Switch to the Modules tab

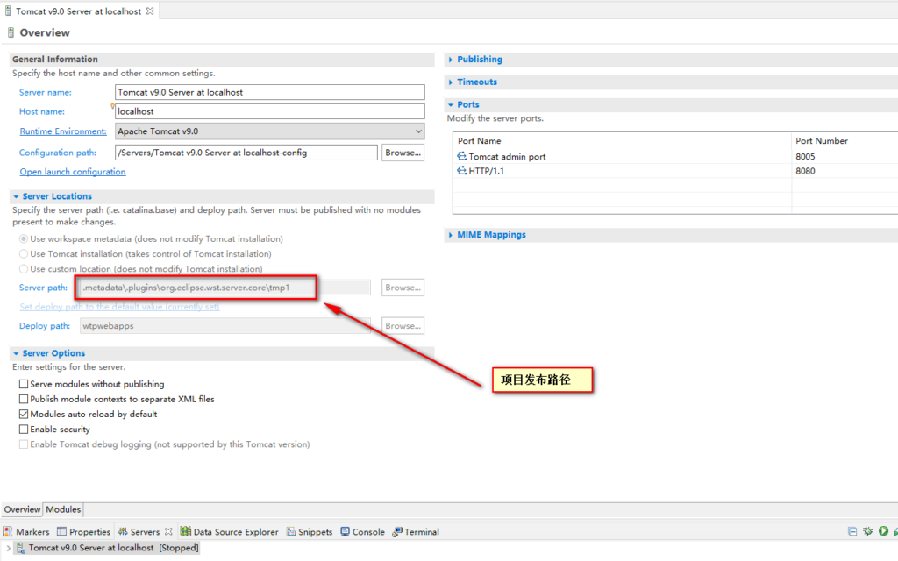click(x=63, y=509)
